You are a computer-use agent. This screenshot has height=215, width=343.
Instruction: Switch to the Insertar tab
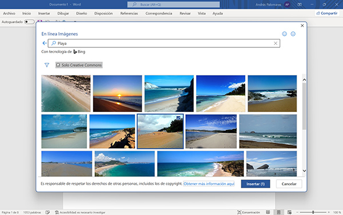coord(44,13)
